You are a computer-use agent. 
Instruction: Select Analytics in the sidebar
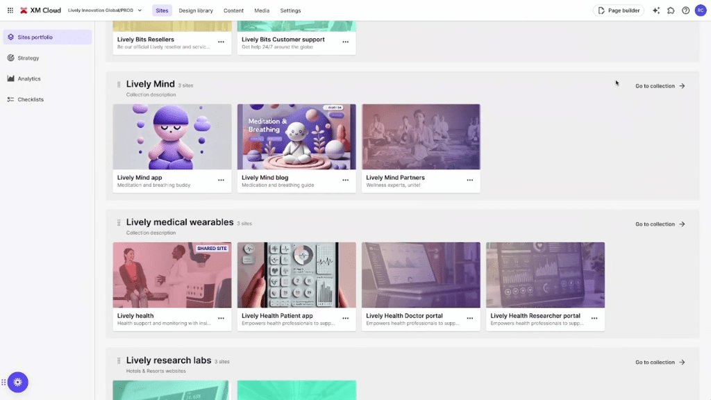click(29, 78)
